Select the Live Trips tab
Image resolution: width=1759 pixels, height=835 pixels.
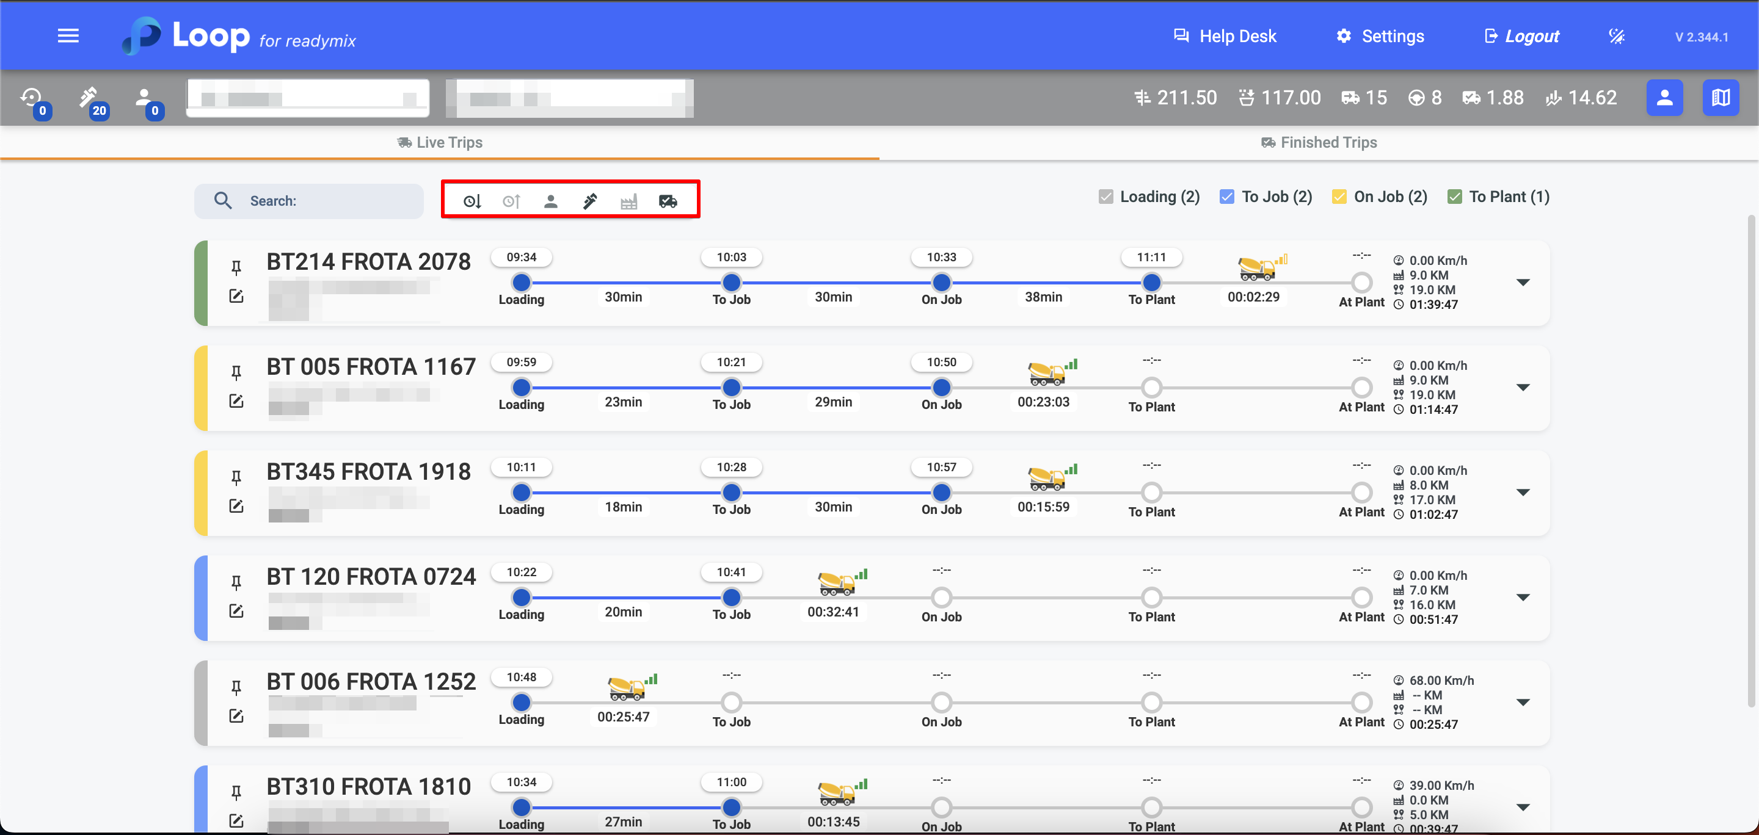coord(440,143)
